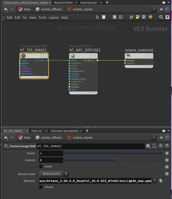Adjust the Gamma slider handle
172x199 pixels.
point(116,160)
